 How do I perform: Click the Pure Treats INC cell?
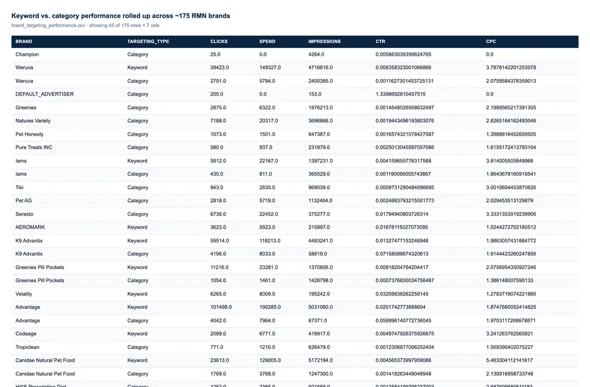pos(34,147)
